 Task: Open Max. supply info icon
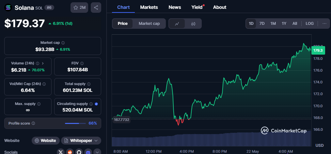(x=39, y=104)
